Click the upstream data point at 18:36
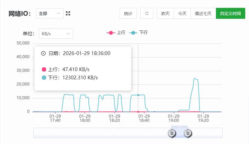Image resolution: width=249 pixels, height=144 pixels. pos(138,112)
